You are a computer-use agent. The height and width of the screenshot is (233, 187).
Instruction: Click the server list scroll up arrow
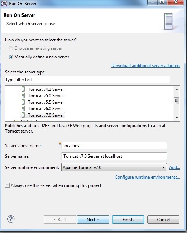[177, 89]
